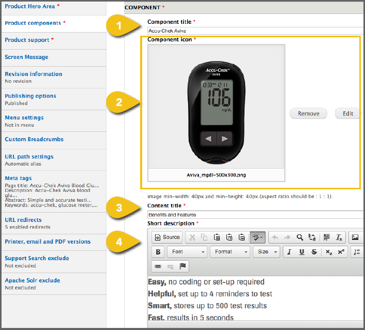This screenshot has height=330, width=365.
Task: Click the Find magnifier icon
Action: [x=300, y=237]
